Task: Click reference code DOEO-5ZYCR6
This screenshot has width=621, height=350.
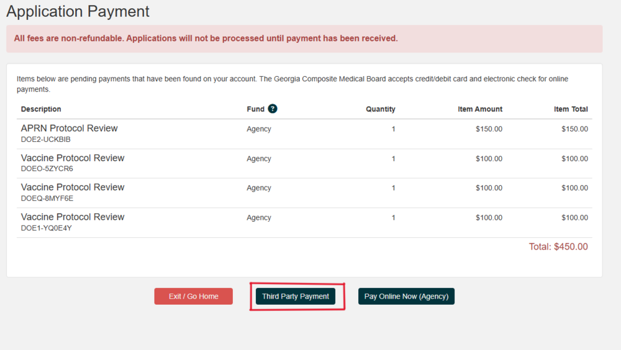Action: click(x=47, y=168)
